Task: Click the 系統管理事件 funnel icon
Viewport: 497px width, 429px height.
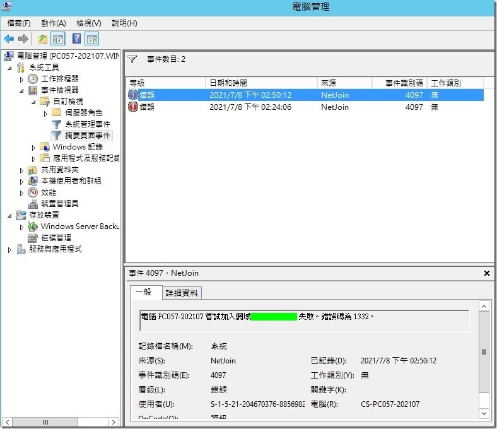Action: coord(56,124)
